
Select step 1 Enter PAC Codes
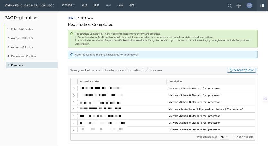[x=22, y=29]
